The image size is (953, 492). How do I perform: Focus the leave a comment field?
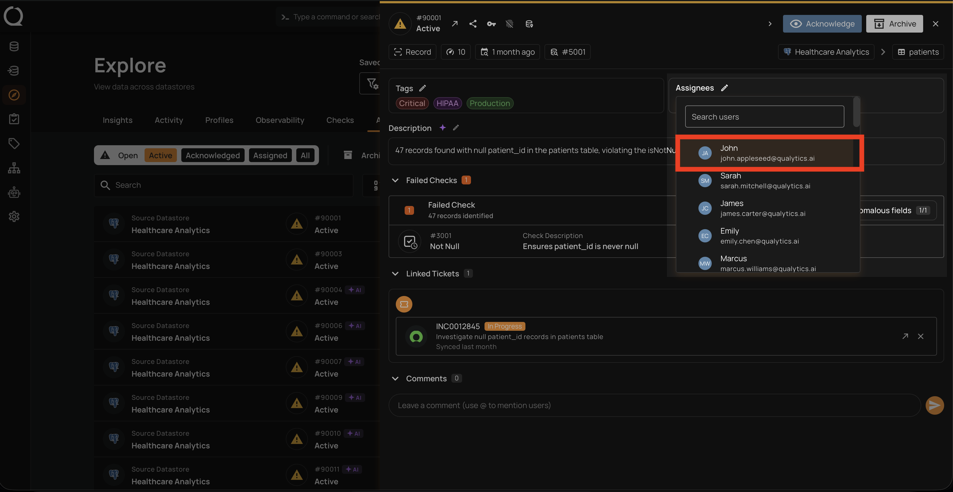click(654, 406)
